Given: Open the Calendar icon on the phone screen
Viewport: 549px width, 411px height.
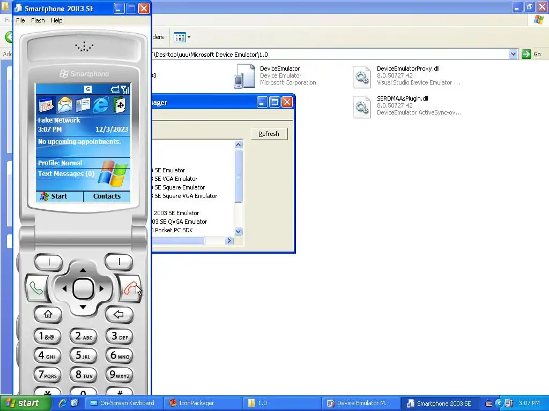Looking at the screenshot, I should click(x=46, y=105).
